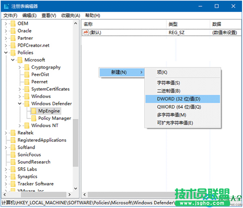Image resolution: width=243 pixels, height=208 pixels.
Task: Click the Policy Manager folder icon
Action: pos(34,118)
